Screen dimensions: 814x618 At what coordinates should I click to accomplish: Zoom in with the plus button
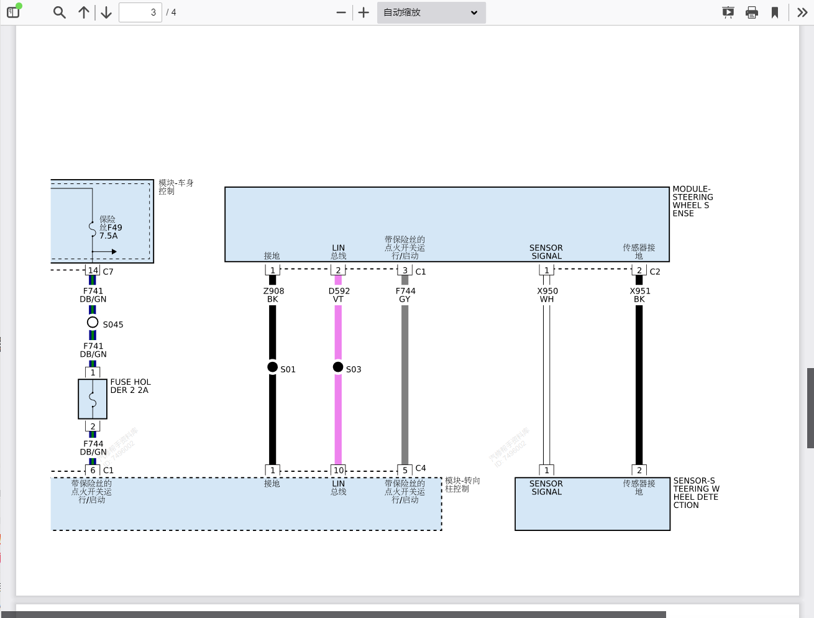[364, 12]
